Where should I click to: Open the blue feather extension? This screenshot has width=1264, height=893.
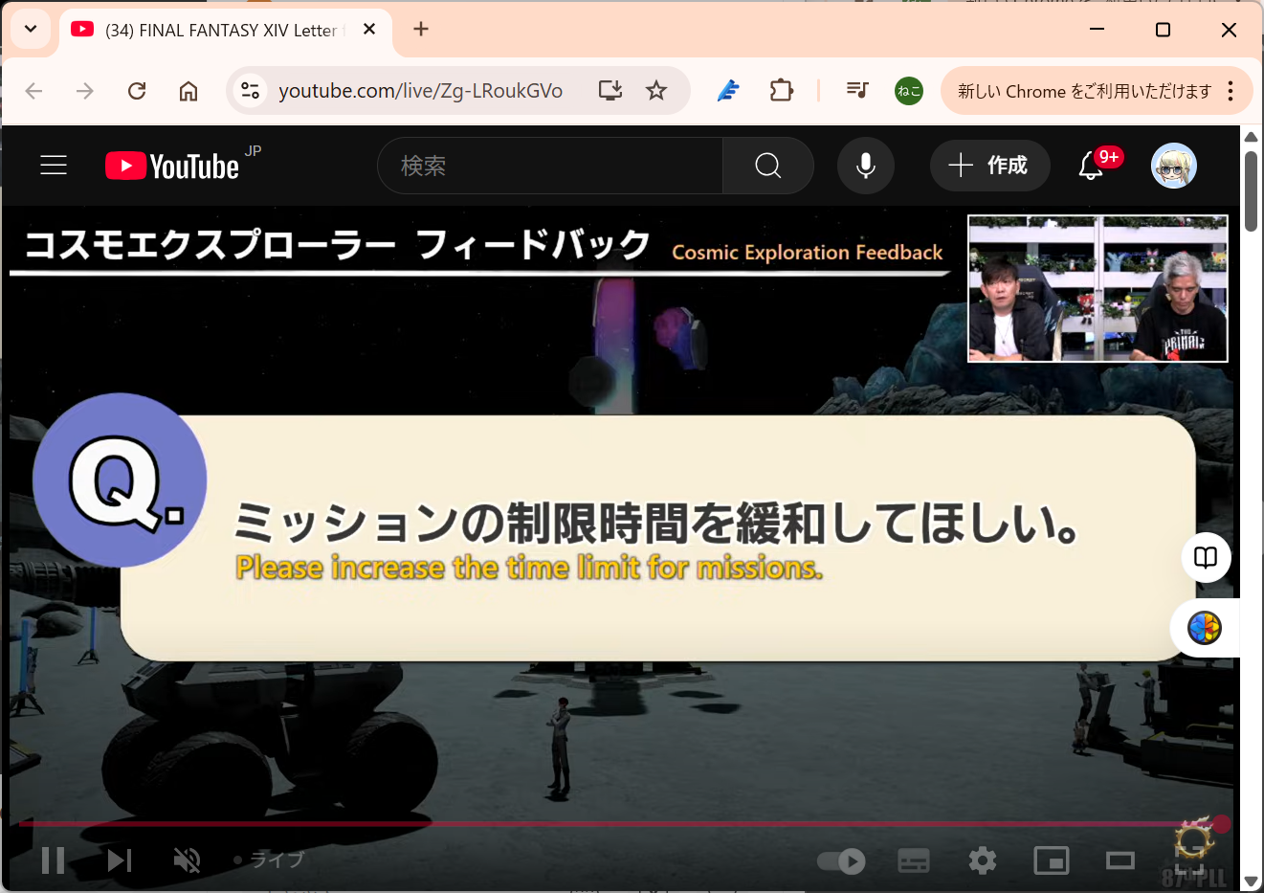pyautogui.click(x=728, y=91)
